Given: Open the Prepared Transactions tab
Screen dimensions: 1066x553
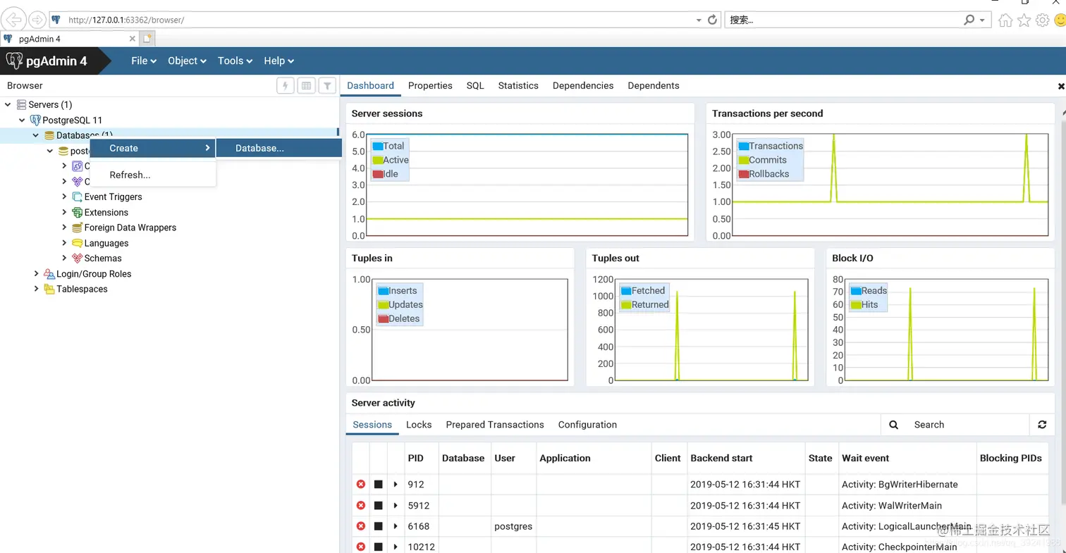Looking at the screenshot, I should (495, 425).
